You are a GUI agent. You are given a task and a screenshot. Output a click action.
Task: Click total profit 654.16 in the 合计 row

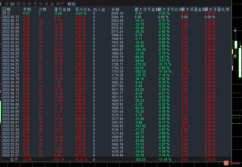pos(59,159)
